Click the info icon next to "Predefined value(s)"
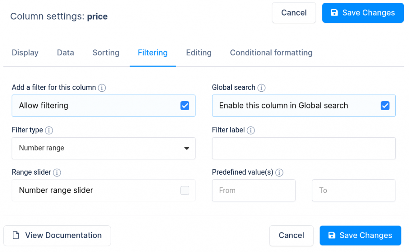The image size is (409, 252). tap(279, 172)
